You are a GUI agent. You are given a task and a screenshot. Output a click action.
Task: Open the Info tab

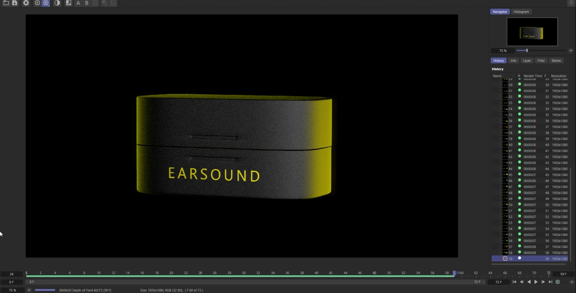click(513, 61)
